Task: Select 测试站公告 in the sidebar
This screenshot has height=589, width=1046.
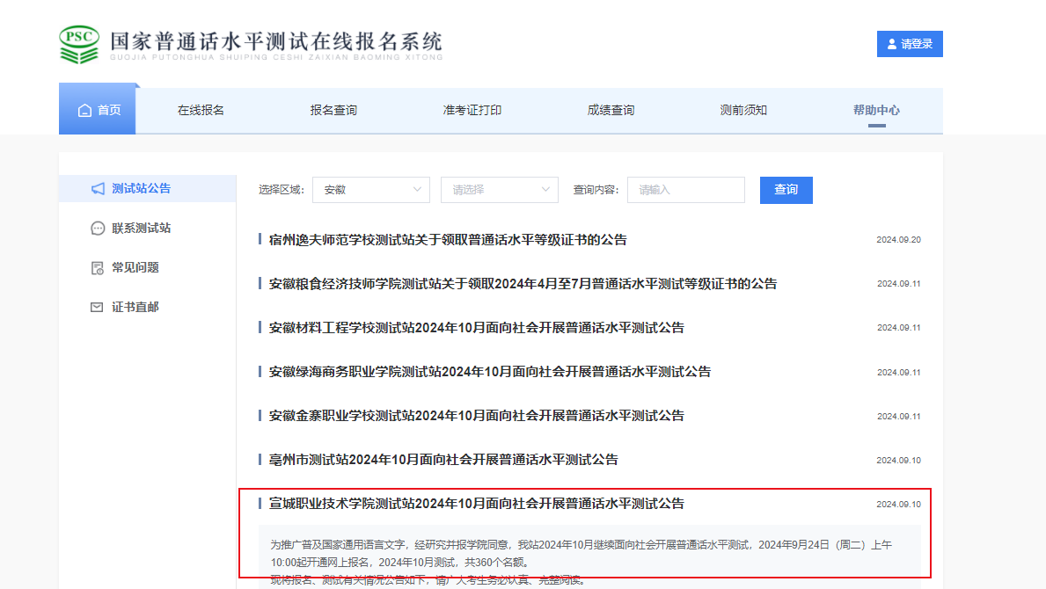Action: pos(148,188)
